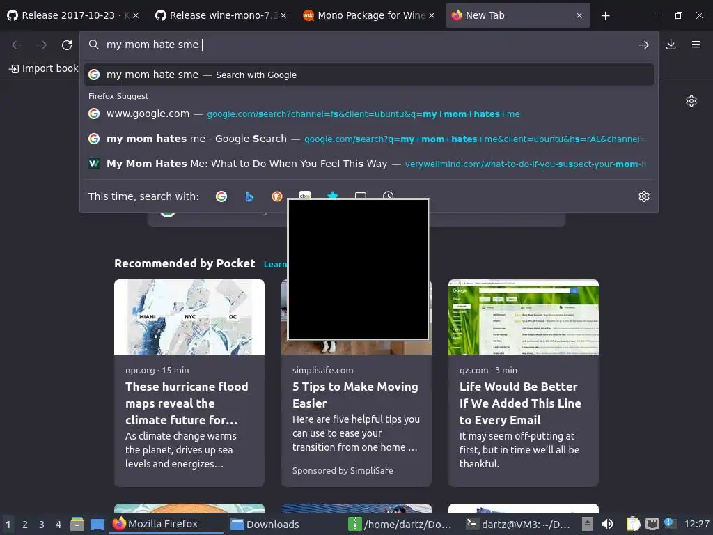The width and height of the screenshot is (713, 535).
Task: Open search settings gear in the dropdown
Action: pos(644,196)
